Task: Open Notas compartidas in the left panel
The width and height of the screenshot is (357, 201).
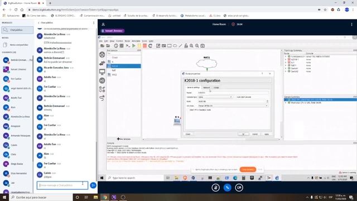Action: tap(17, 45)
